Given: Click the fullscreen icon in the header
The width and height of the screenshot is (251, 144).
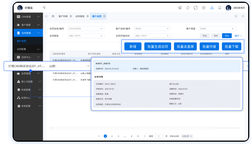Looking at the screenshot, I should coord(196,8).
